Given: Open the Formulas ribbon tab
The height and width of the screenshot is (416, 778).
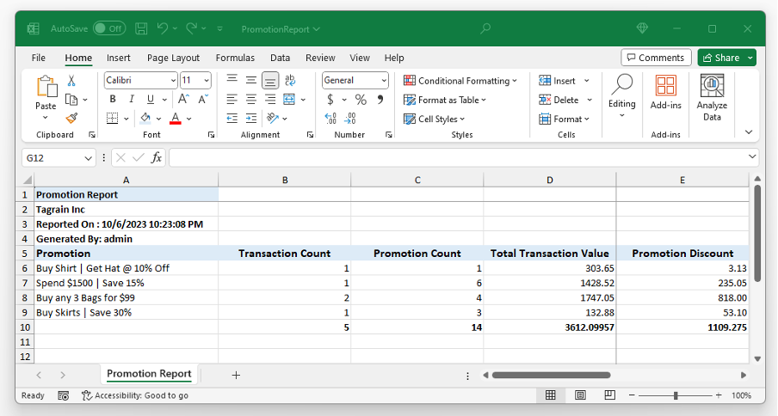Looking at the screenshot, I should (x=235, y=58).
